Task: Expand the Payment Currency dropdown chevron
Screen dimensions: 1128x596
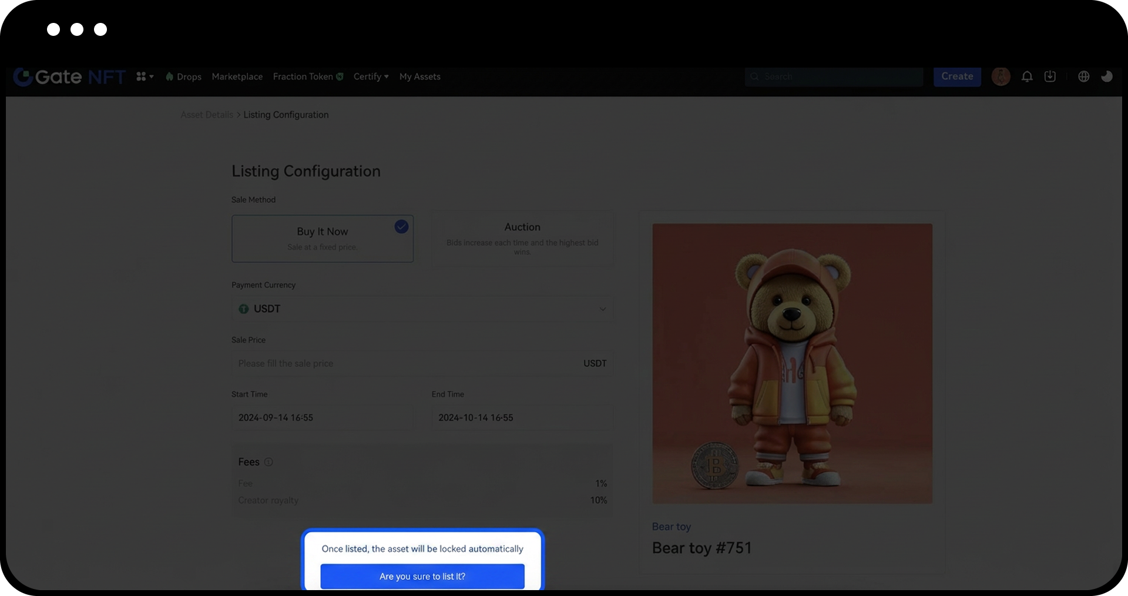Action: (x=602, y=309)
